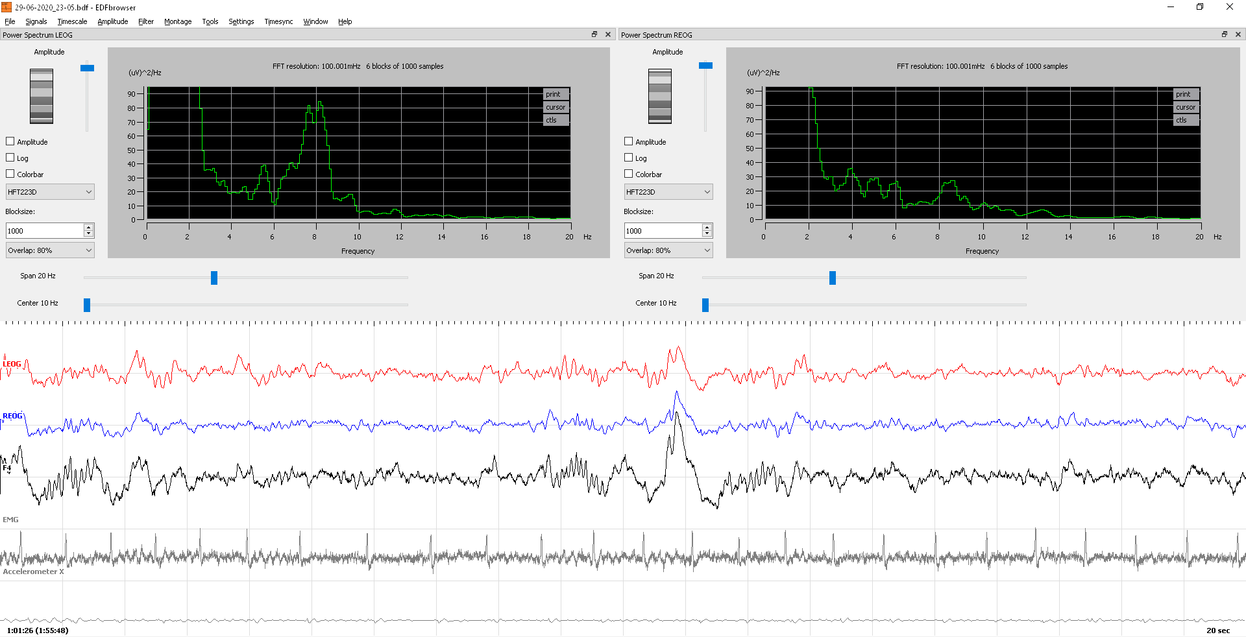Click REOG blocksize input field

(663, 231)
